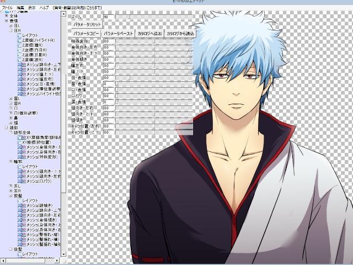Click the 目・表情 slider track

click(x=154, y=78)
